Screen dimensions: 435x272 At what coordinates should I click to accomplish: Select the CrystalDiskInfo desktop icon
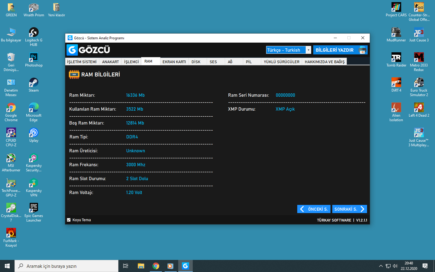(11, 213)
